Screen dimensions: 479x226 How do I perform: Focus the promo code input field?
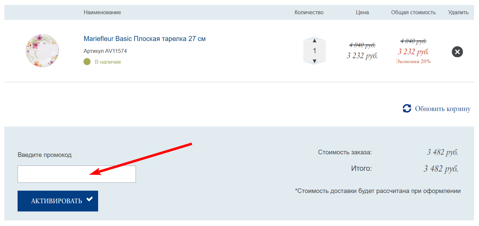77,174
